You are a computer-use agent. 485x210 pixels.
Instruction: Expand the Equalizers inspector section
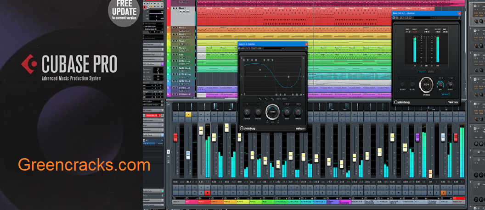(153, 130)
